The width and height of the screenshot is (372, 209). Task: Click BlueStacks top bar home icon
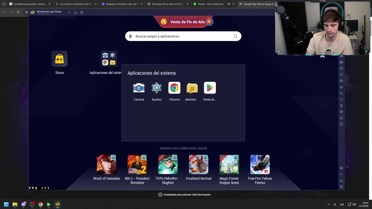(76, 12)
